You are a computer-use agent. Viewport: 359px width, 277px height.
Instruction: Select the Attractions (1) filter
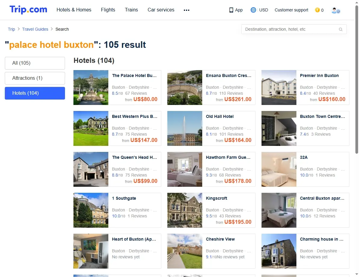coord(35,78)
